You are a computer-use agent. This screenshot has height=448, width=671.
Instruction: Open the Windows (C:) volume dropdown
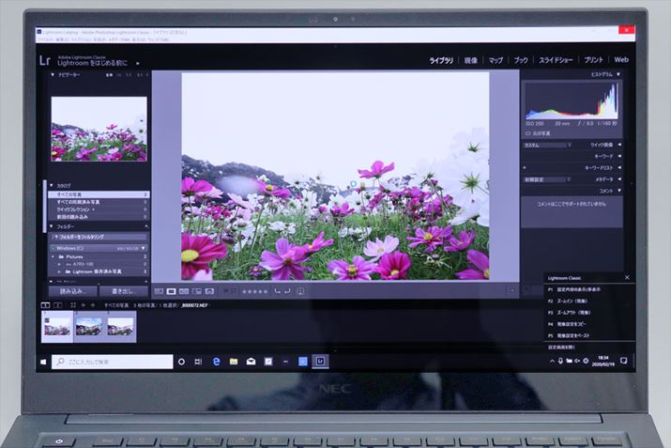tap(144, 248)
